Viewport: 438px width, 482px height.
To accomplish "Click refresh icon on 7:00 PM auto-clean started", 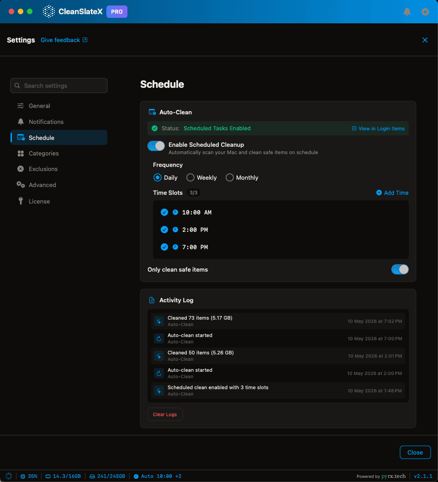I will point(158,338).
